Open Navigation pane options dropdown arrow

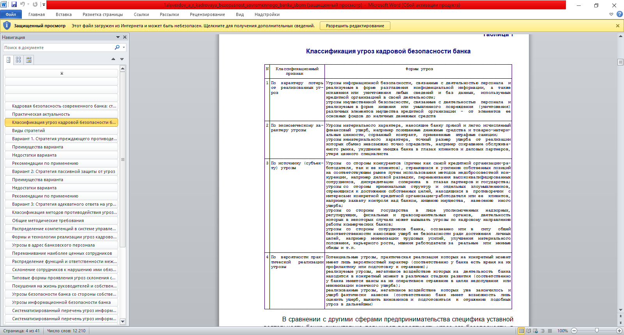(118, 37)
